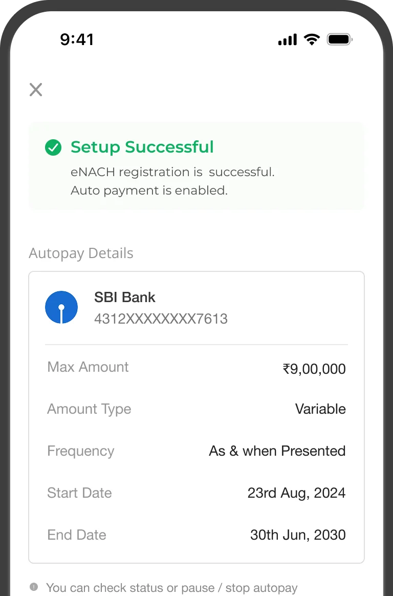Click the green success checkmark icon
393x596 pixels.
tap(53, 147)
